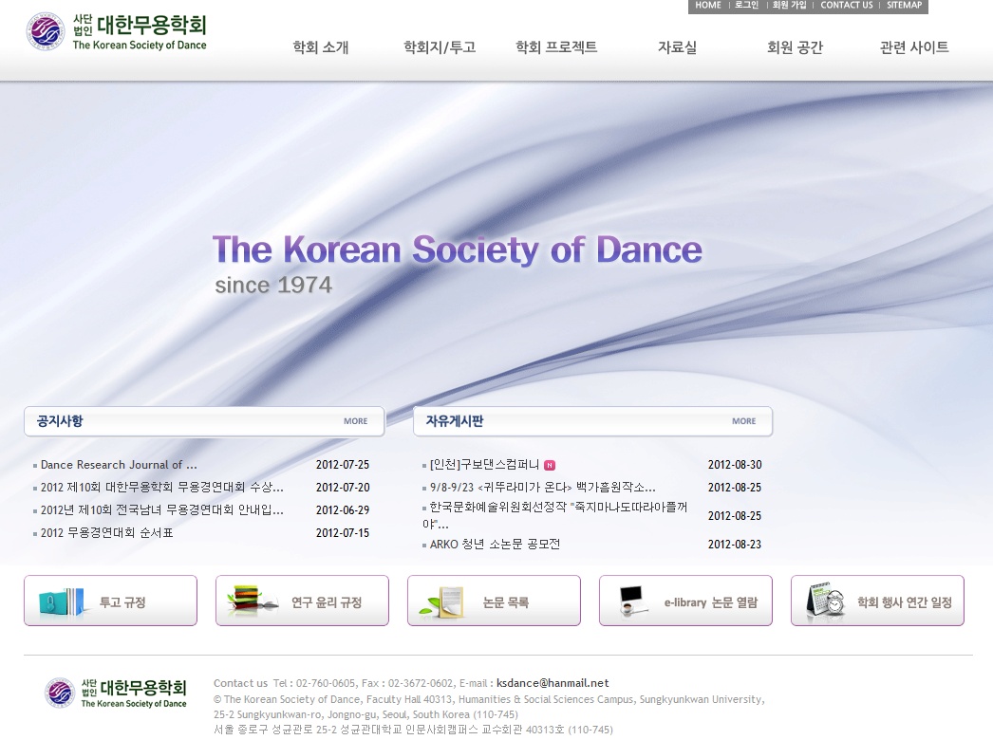Click the 2012-08-30 board post date

pyautogui.click(x=735, y=465)
